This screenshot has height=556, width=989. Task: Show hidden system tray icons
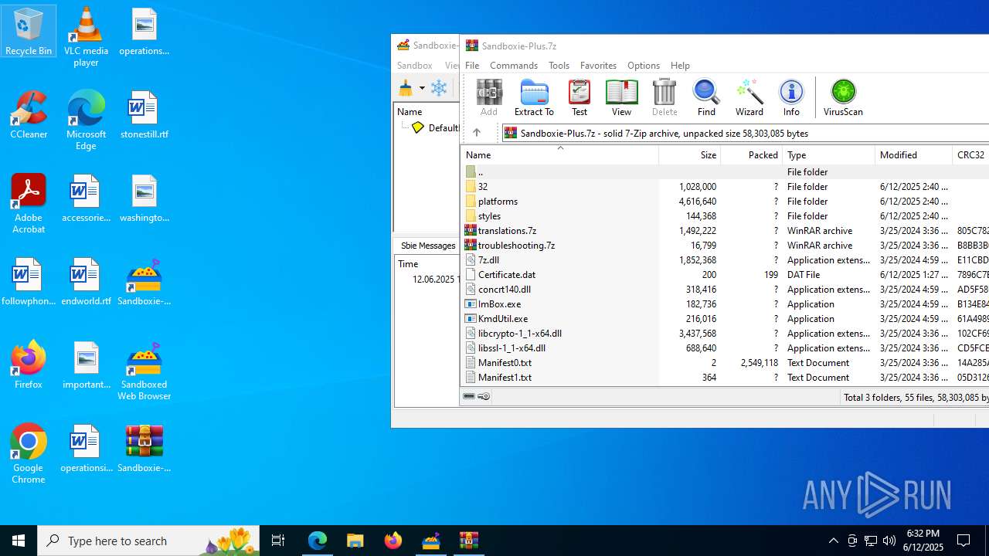point(833,541)
